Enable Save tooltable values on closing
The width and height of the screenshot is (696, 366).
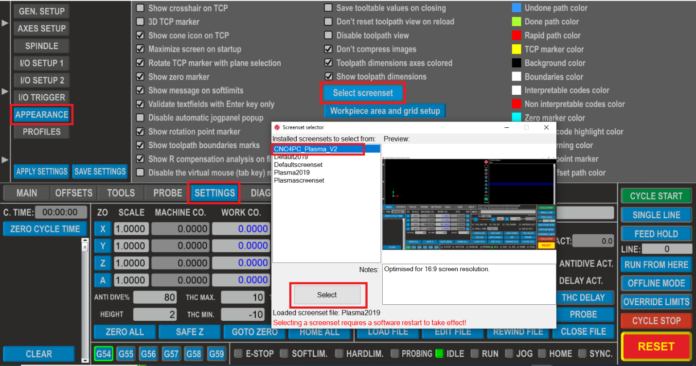coord(328,8)
